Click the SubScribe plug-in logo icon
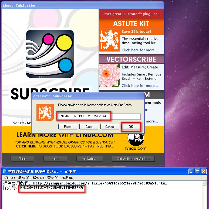 click(50, 54)
